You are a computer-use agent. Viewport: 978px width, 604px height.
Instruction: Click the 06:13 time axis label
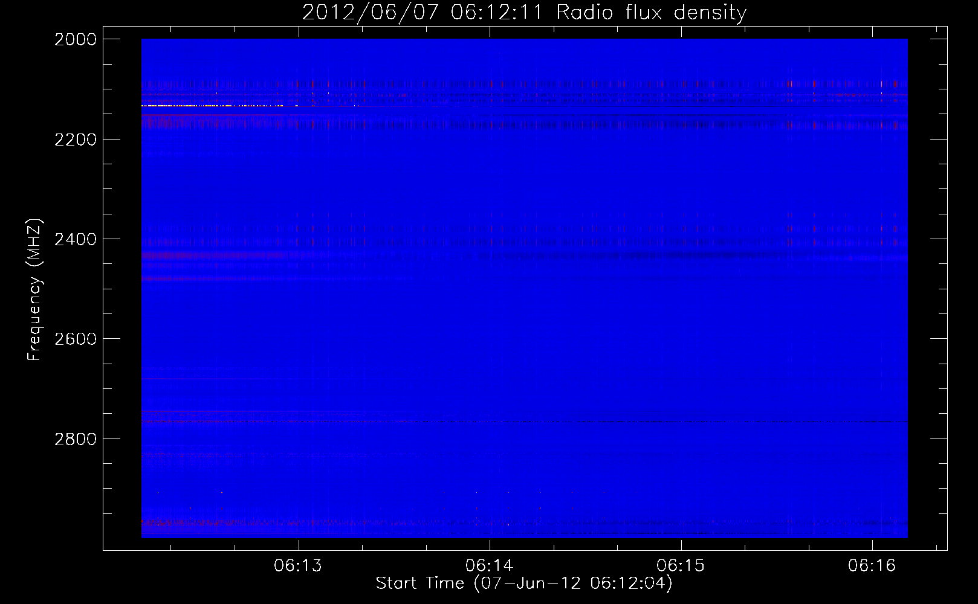298,566
